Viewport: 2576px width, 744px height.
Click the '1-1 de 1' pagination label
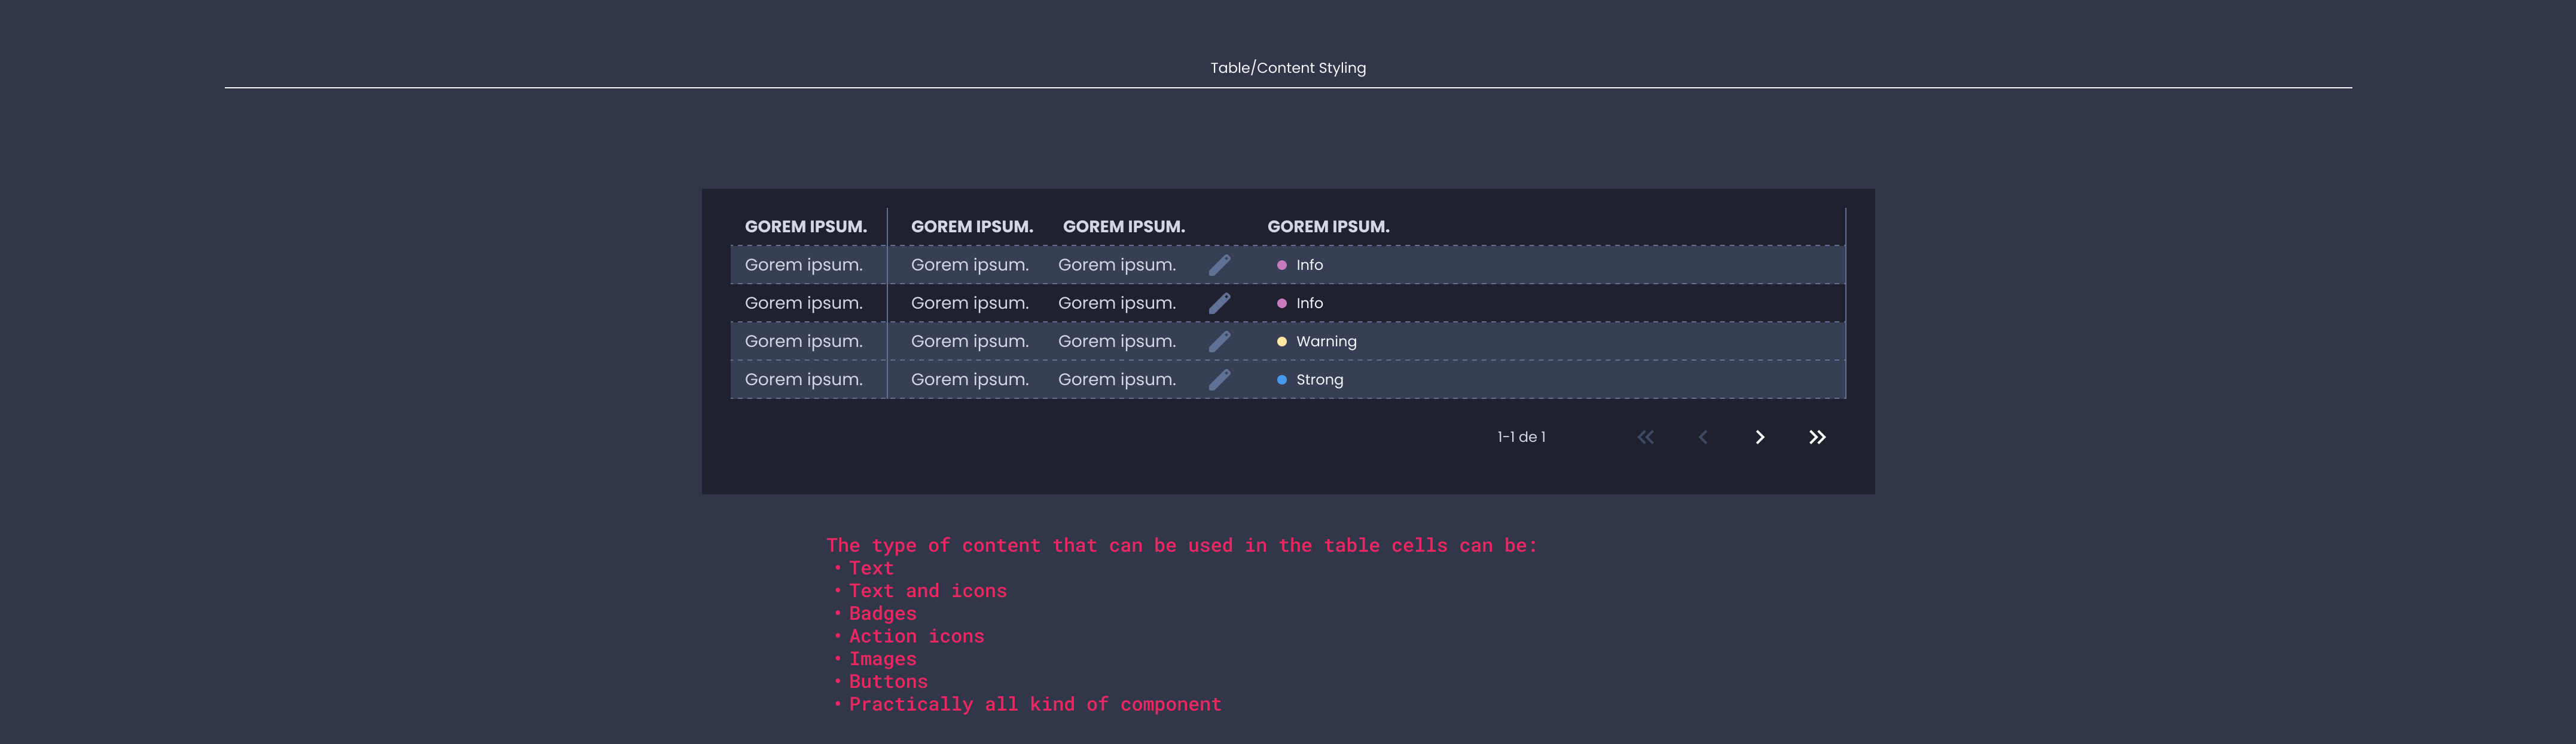1521,438
